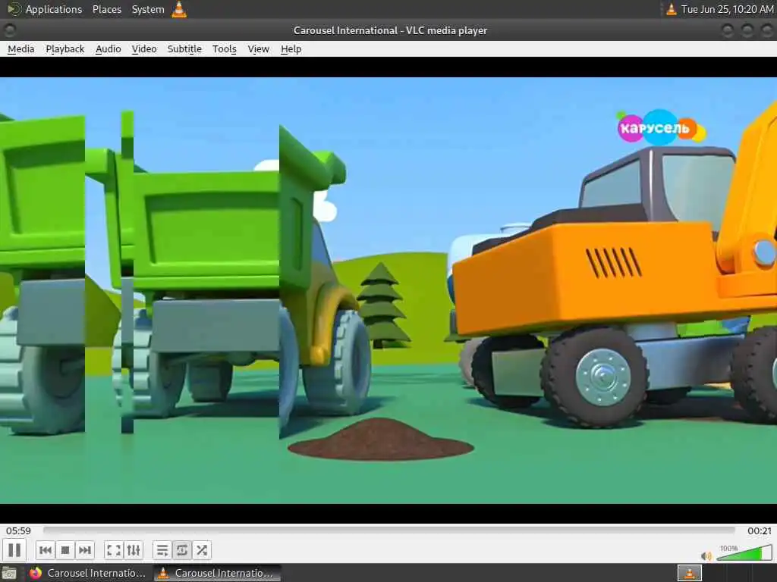
Task: Toggle remaining time label 00:21
Action: [x=759, y=530]
